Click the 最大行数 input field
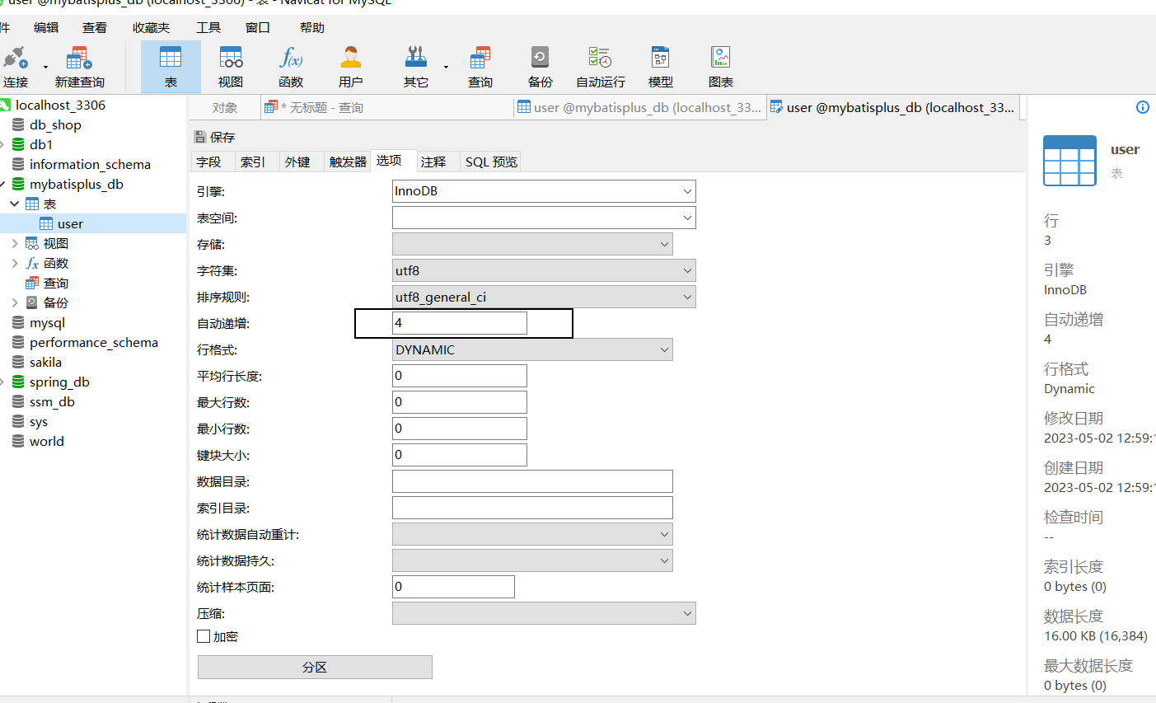1156x703 pixels. [x=460, y=402]
